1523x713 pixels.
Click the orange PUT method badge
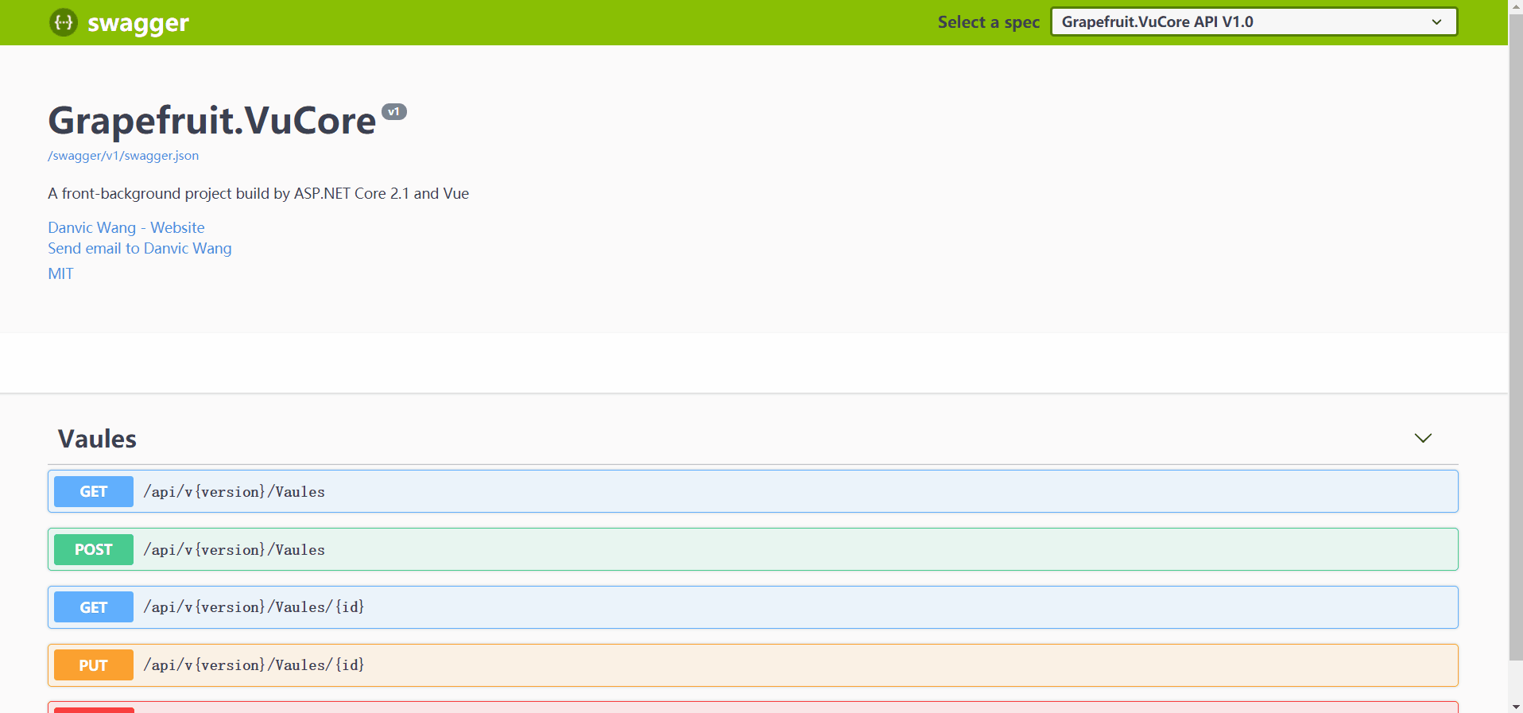tap(94, 665)
